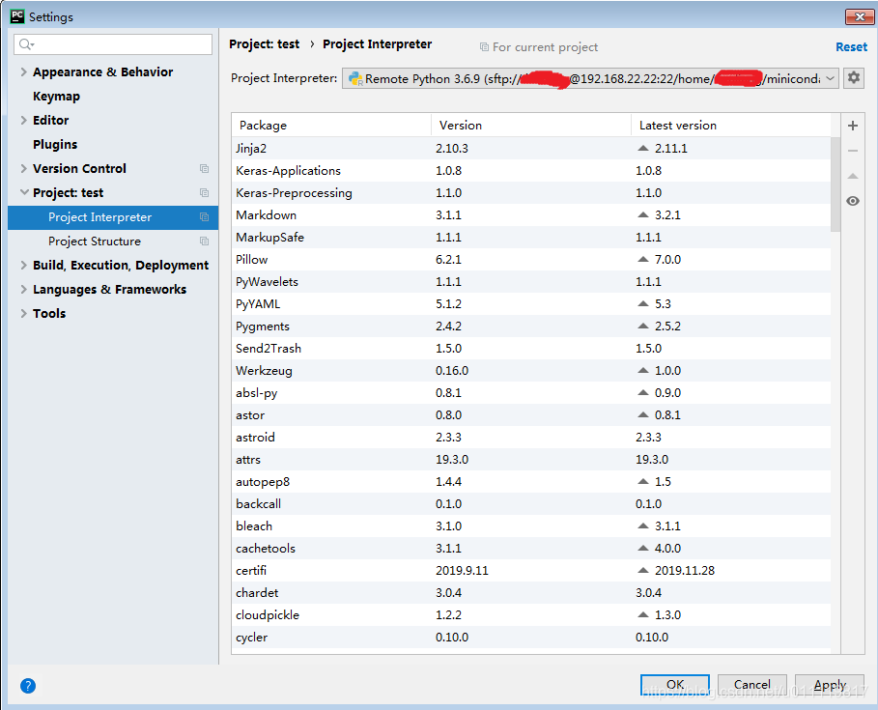Click the install package plus icon

(x=852, y=126)
